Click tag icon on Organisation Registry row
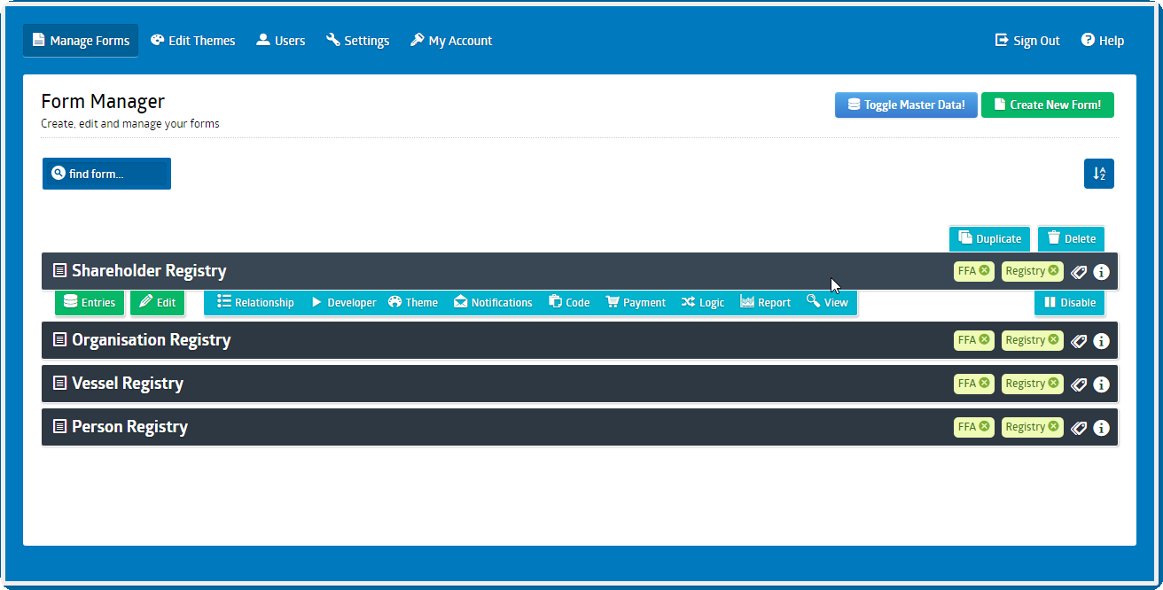The height and width of the screenshot is (590, 1163). click(1079, 340)
